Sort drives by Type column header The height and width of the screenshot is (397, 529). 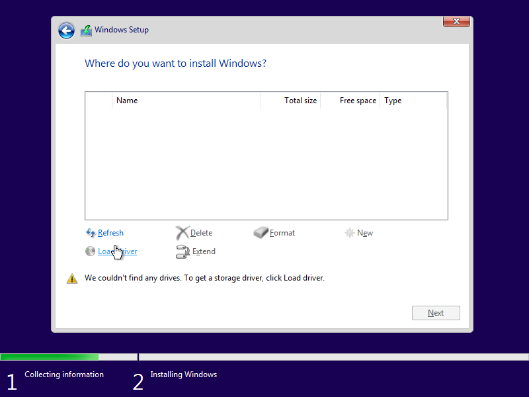point(413,101)
